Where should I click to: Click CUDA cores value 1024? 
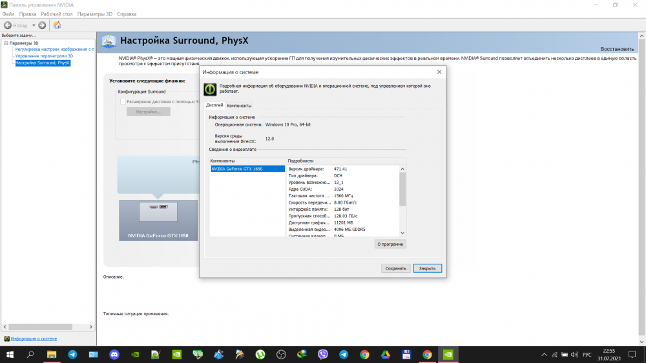click(339, 189)
